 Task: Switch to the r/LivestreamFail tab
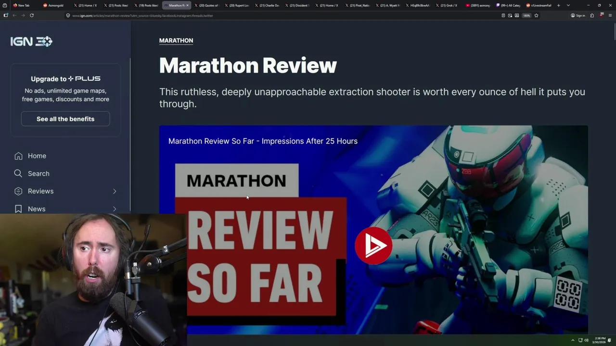pyautogui.click(x=539, y=5)
